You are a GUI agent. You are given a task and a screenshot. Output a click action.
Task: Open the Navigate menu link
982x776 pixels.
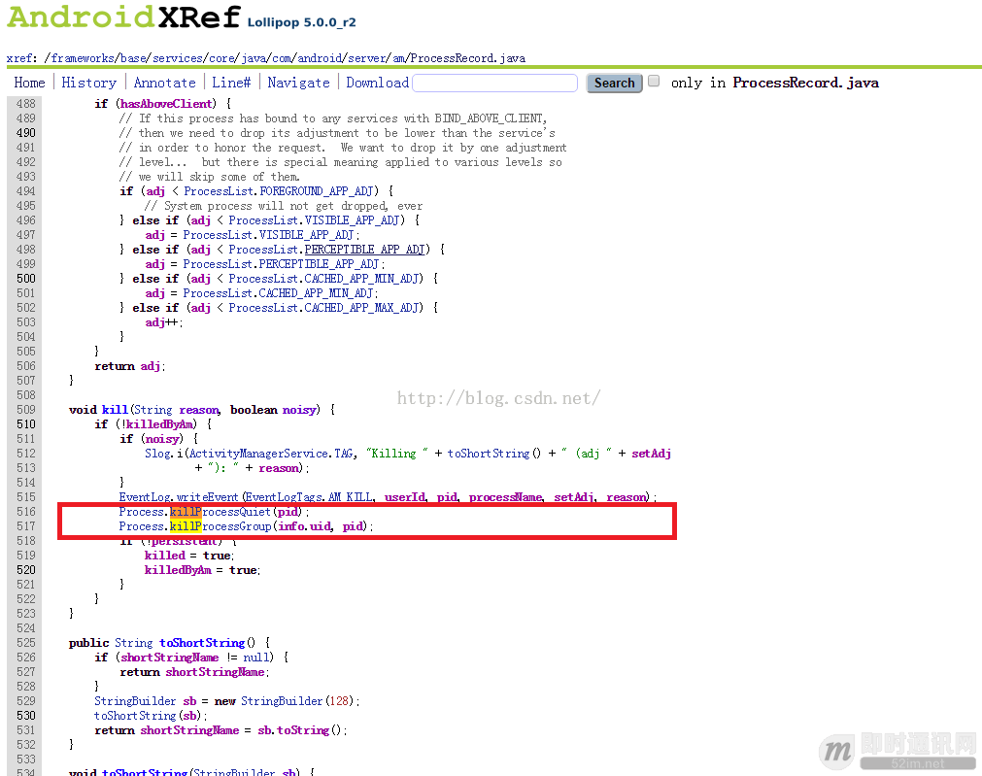pyautogui.click(x=299, y=83)
